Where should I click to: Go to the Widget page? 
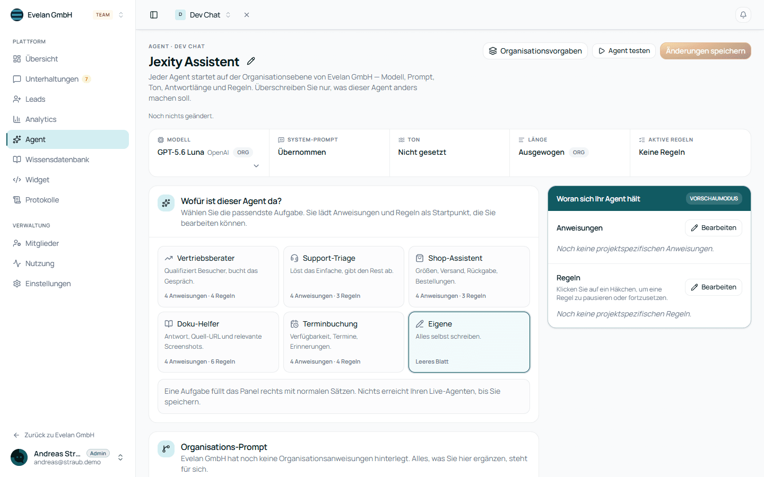(x=68, y=180)
